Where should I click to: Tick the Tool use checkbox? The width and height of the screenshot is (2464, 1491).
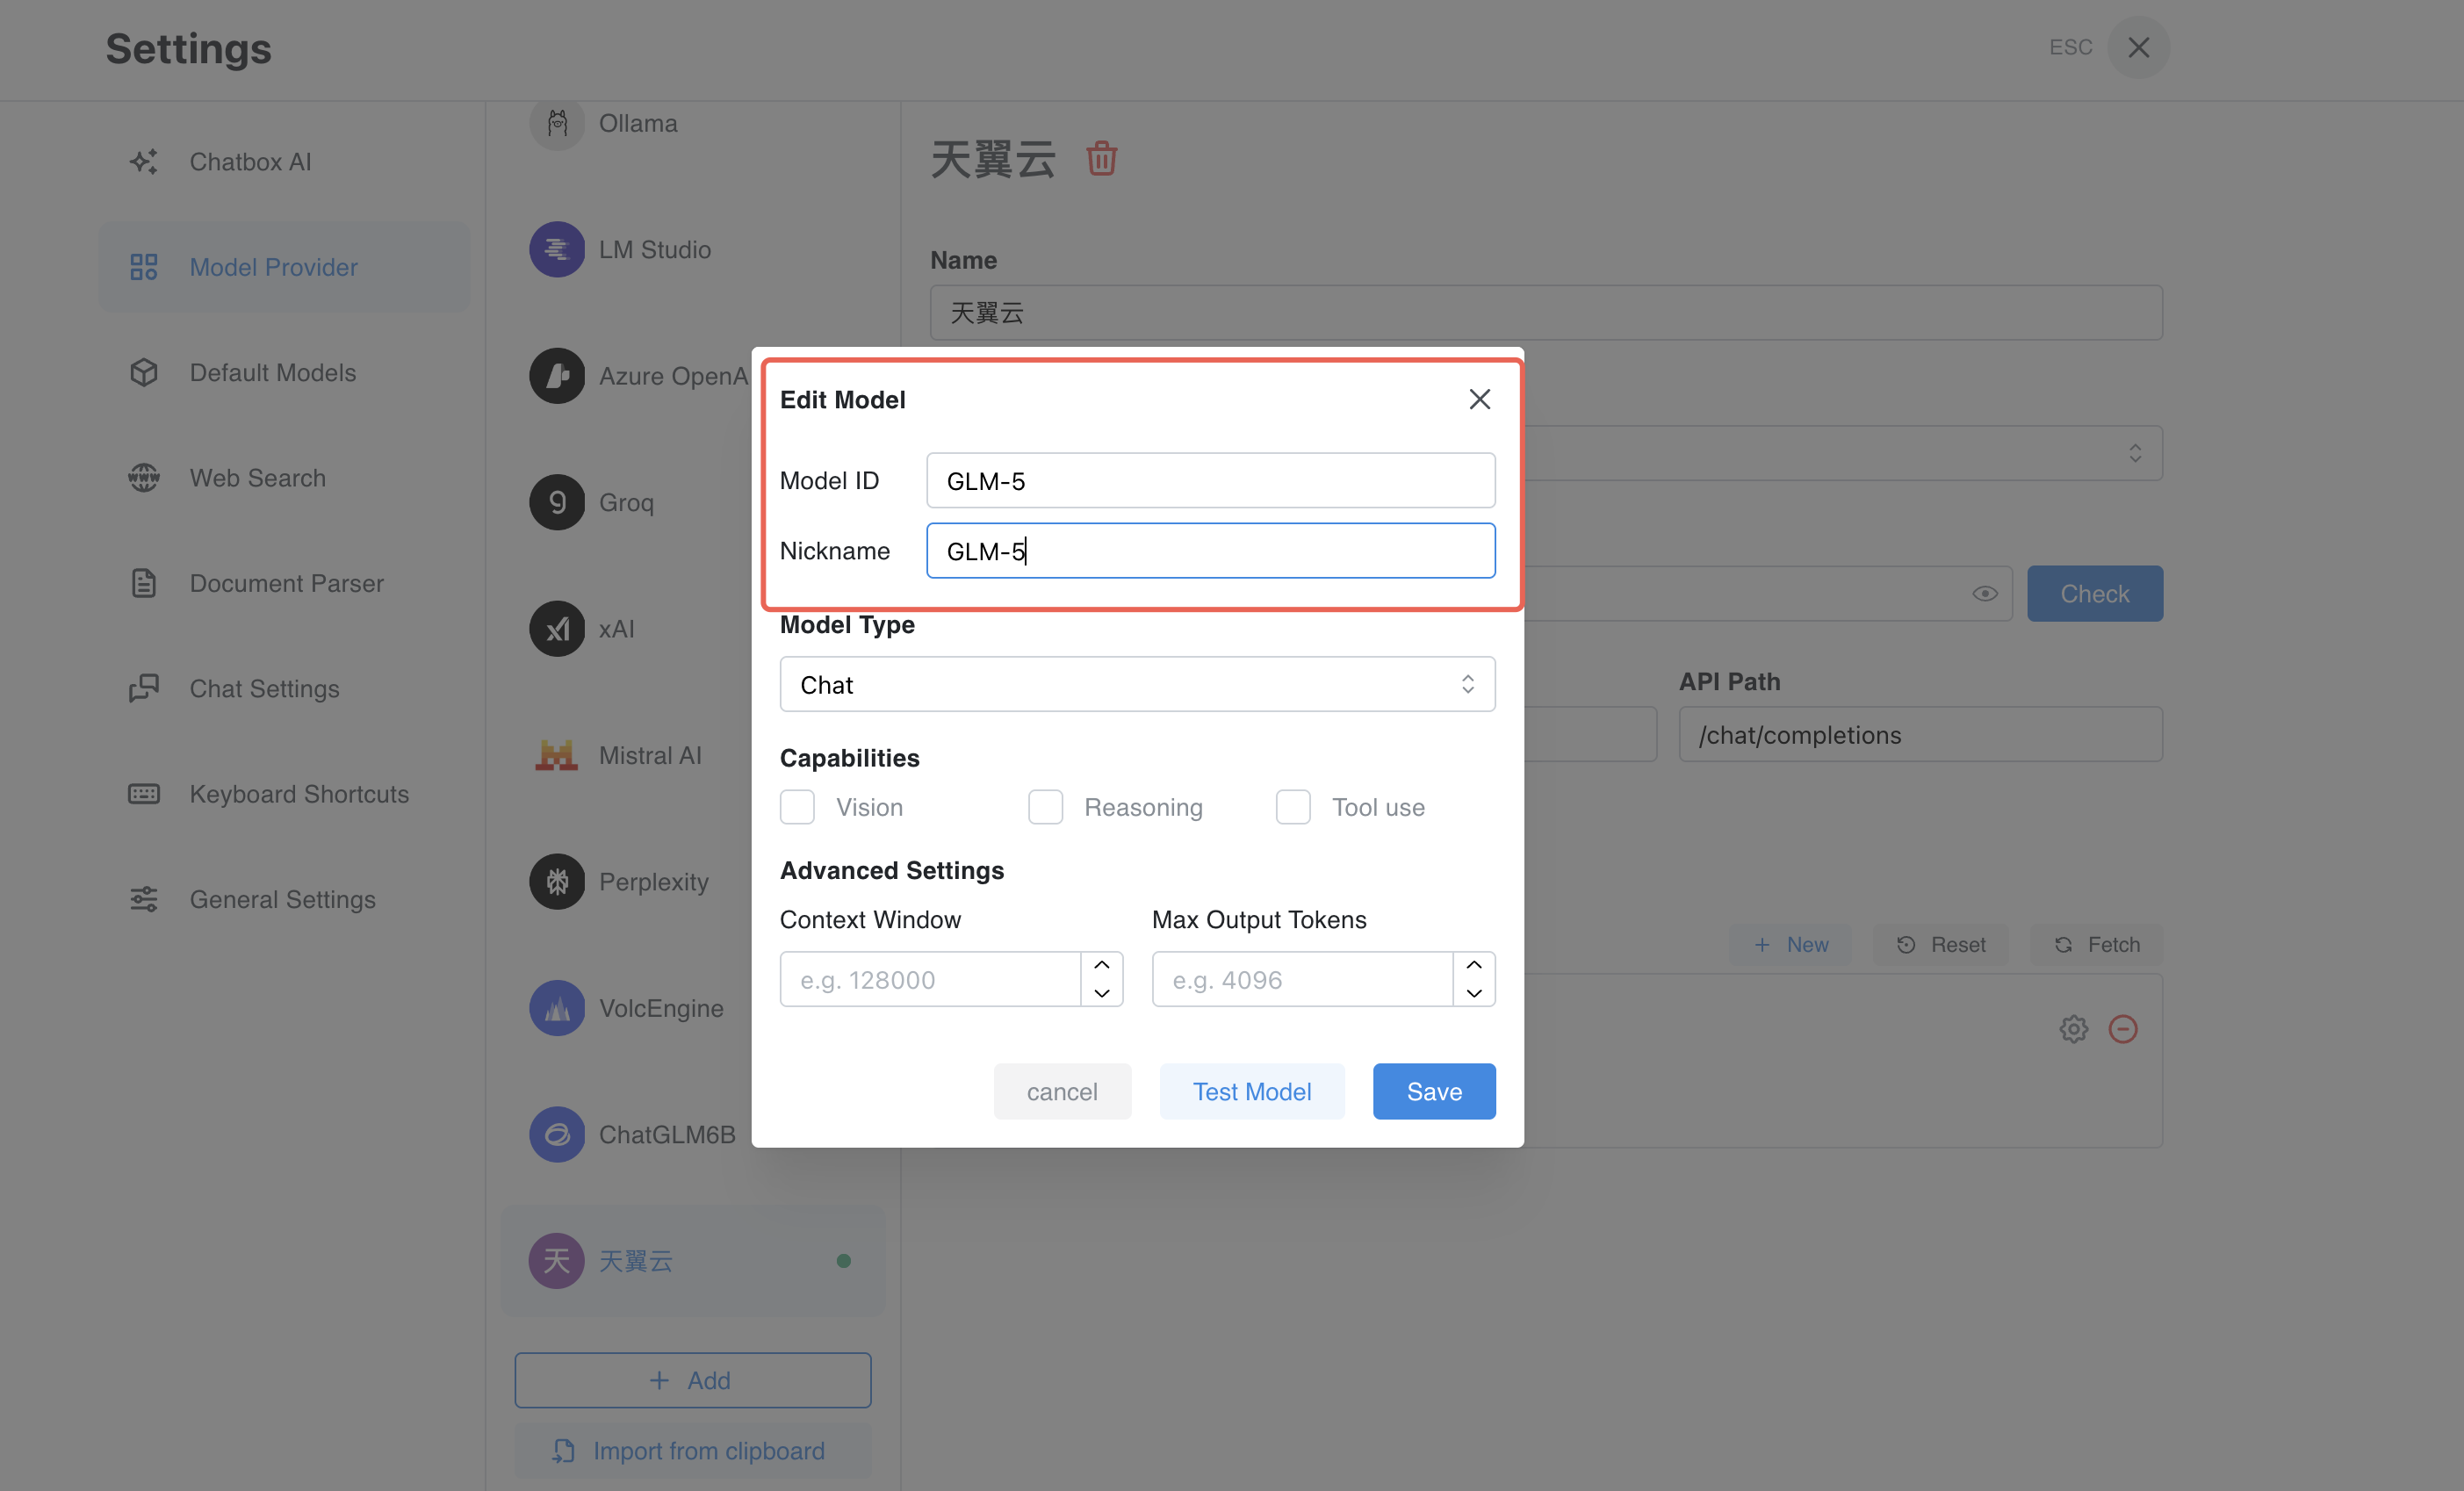tap(1292, 807)
